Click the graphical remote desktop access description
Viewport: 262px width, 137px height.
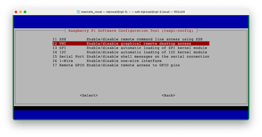click(x=139, y=44)
